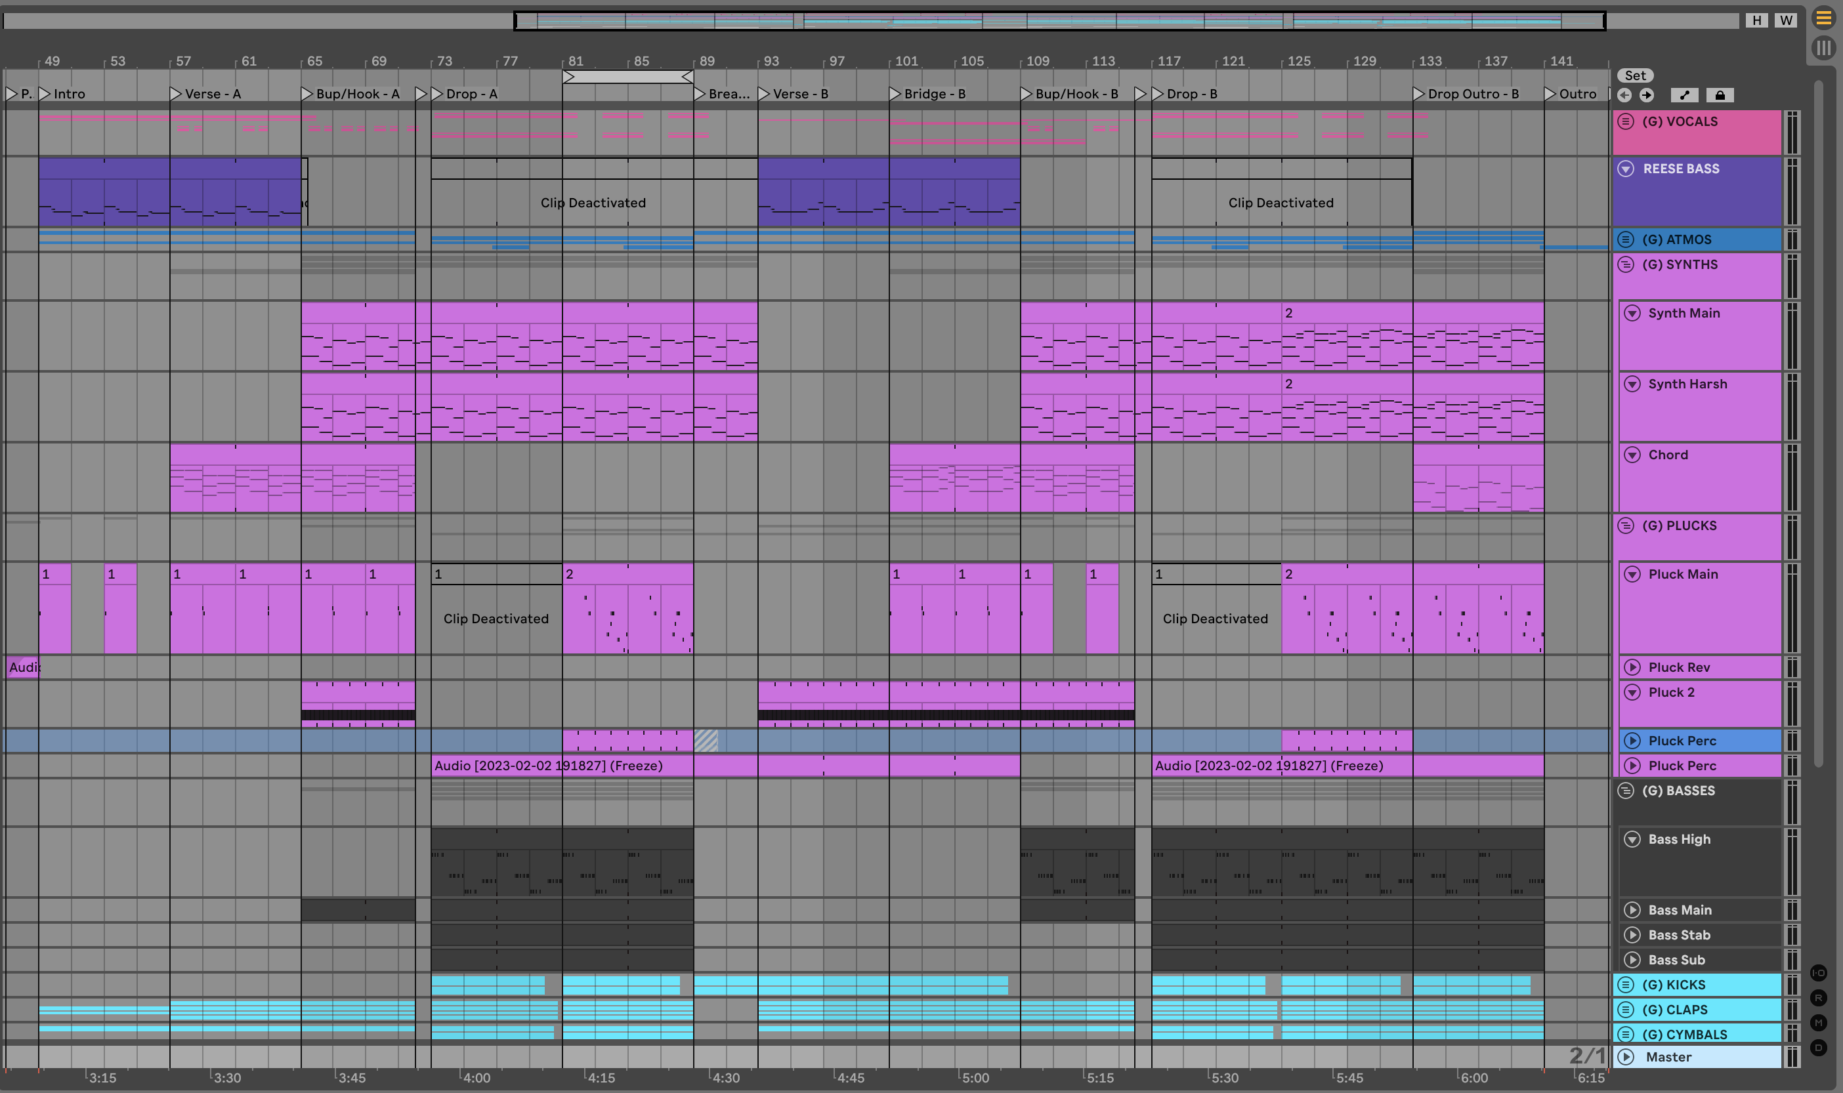The width and height of the screenshot is (1843, 1093).
Task: Click the automation mode icon button
Action: tap(1684, 95)
